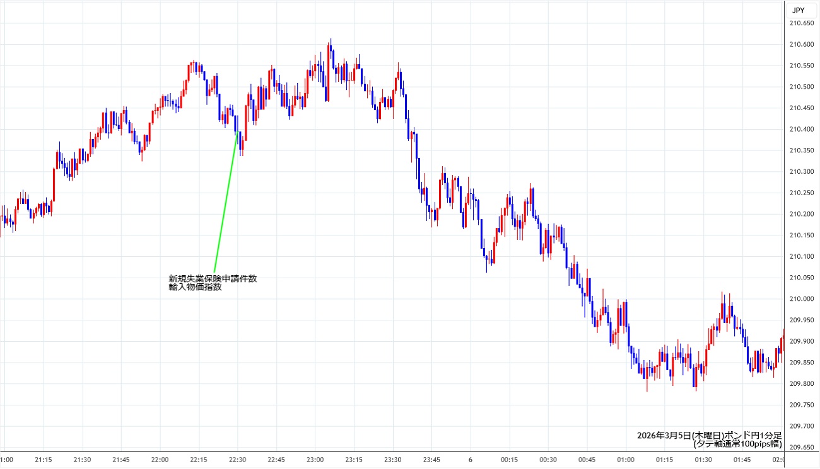Click the 210.600 price axis label
This screenshot has height=469, width=820.
[x=802, y=44]
